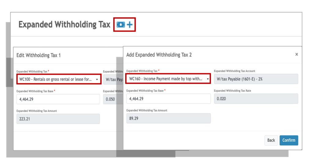Click the Add Expanded Withholding Tax 2 title
The image size is (313, 167).
[x=159, y=55]
